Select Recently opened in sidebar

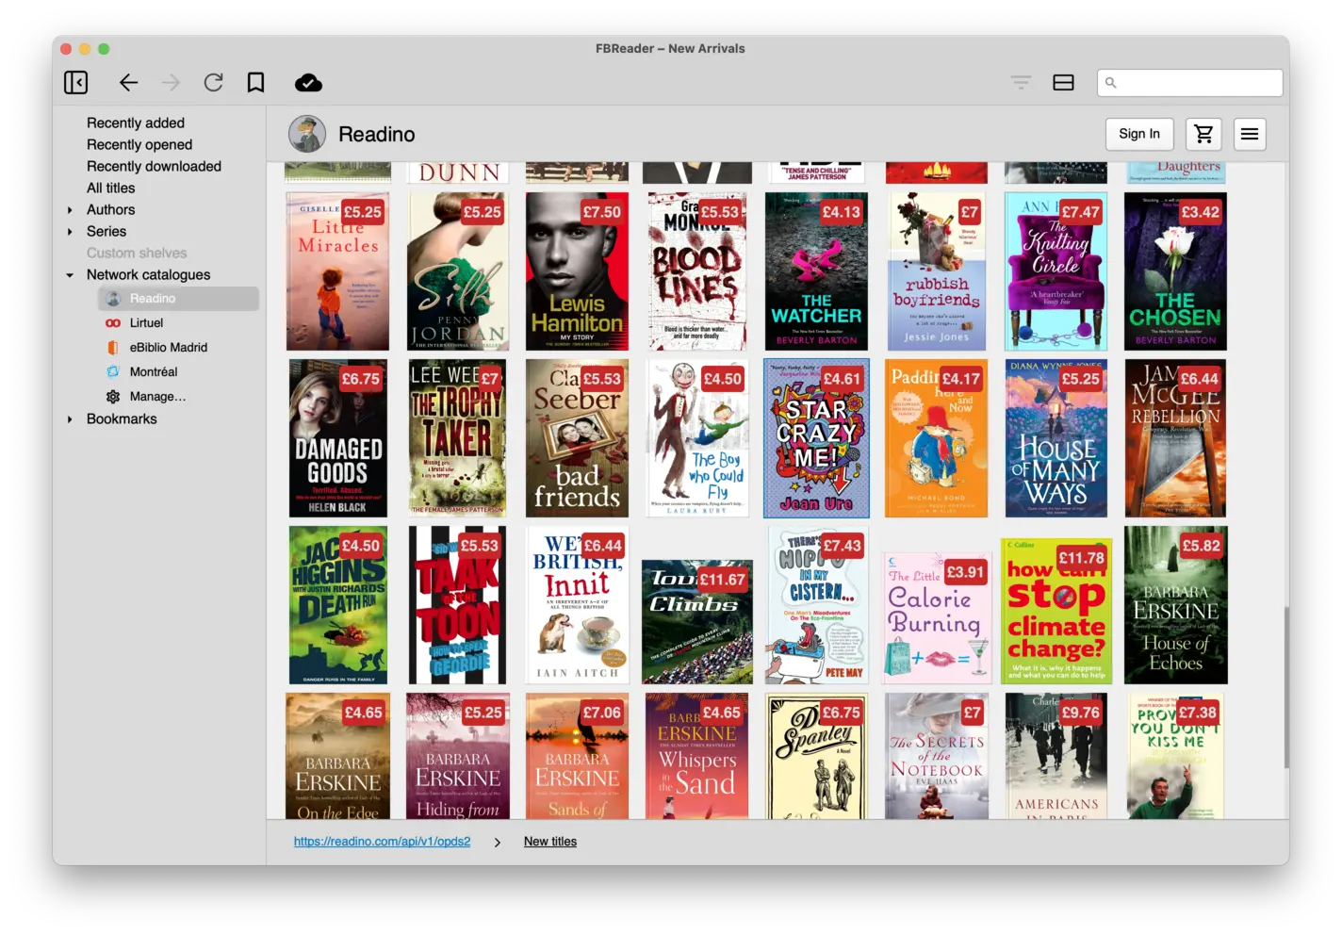point(139,145)
